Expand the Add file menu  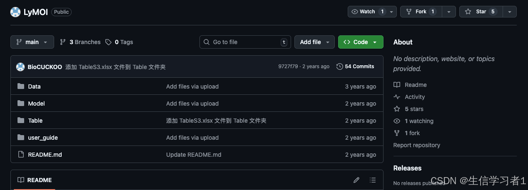click(x=314, y=42)
